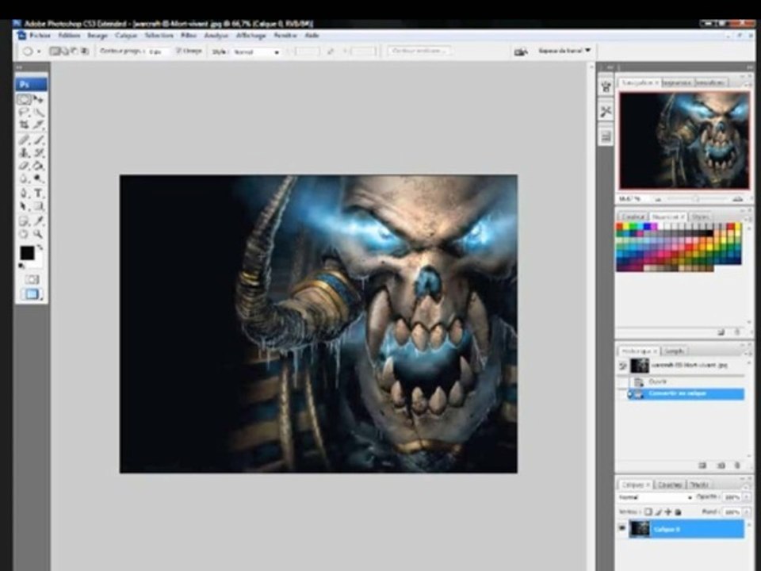The height and width of the screenshot is (571, 761).
Task: Select the Magic Wand tool
Action: [x=39, y=112]
